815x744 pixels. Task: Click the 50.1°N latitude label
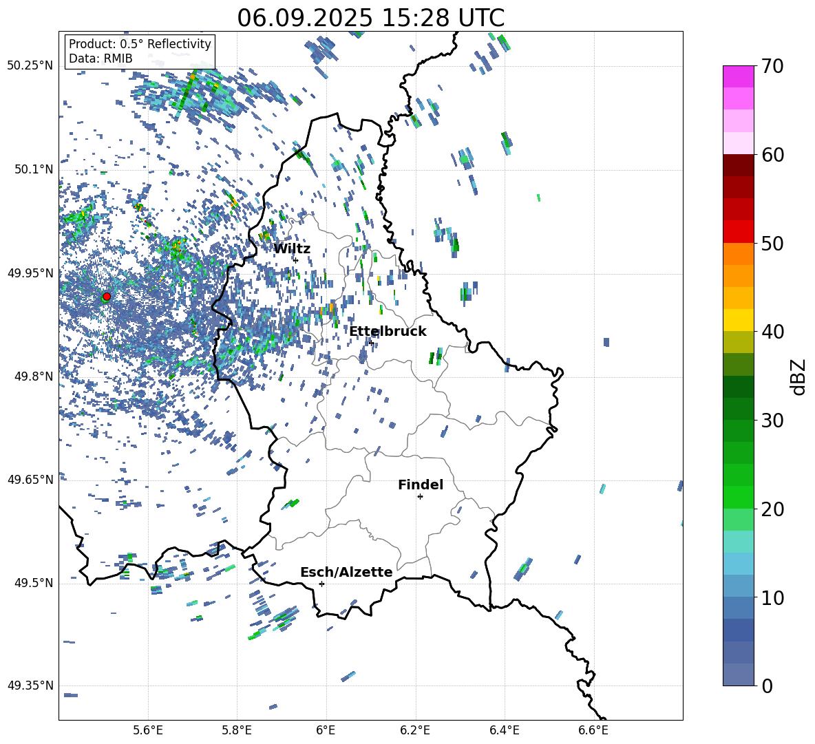point(34,169)
